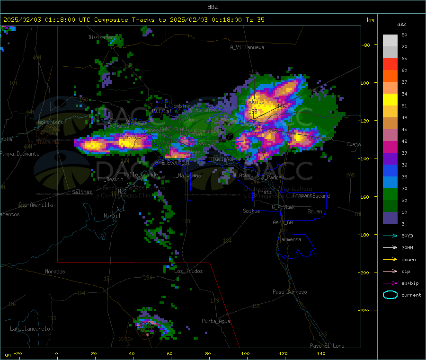The height and width of the screenshot is (360, 426).
Task: Click the Soitue map label
Action: coord(251,211)
